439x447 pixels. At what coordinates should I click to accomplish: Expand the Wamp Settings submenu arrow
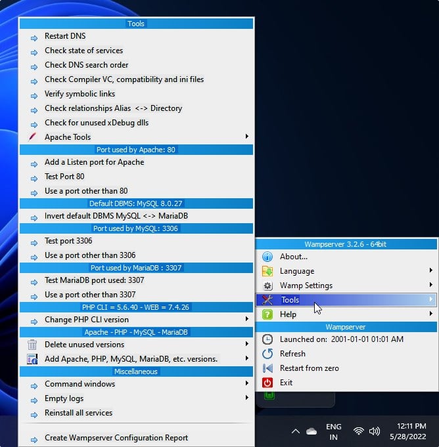[x=430, y=284]
